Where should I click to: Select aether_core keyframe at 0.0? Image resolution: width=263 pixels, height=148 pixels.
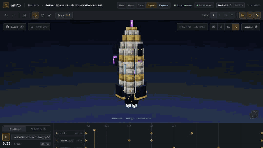coord(86,141)
